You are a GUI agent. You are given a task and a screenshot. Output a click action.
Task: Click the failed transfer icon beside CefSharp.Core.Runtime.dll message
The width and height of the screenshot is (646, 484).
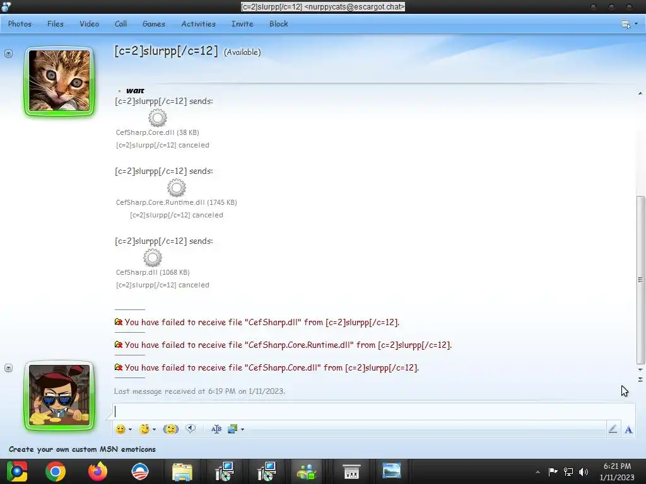coord(119,345)
